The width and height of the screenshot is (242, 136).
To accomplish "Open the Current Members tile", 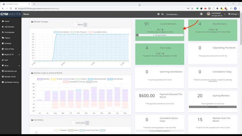I will coord(160,30).
